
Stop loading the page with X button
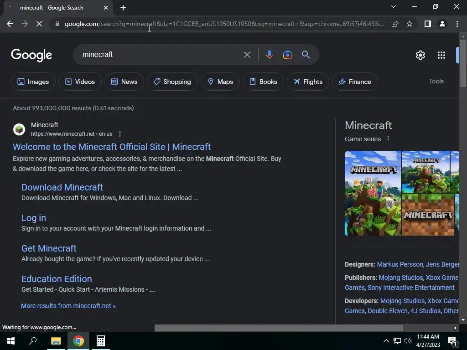coord(39,24)
